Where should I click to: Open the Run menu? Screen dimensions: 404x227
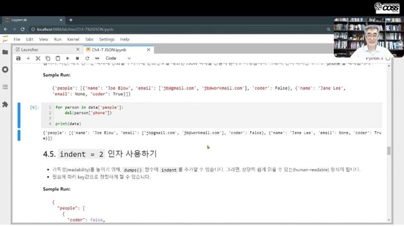tap(57, 39)
